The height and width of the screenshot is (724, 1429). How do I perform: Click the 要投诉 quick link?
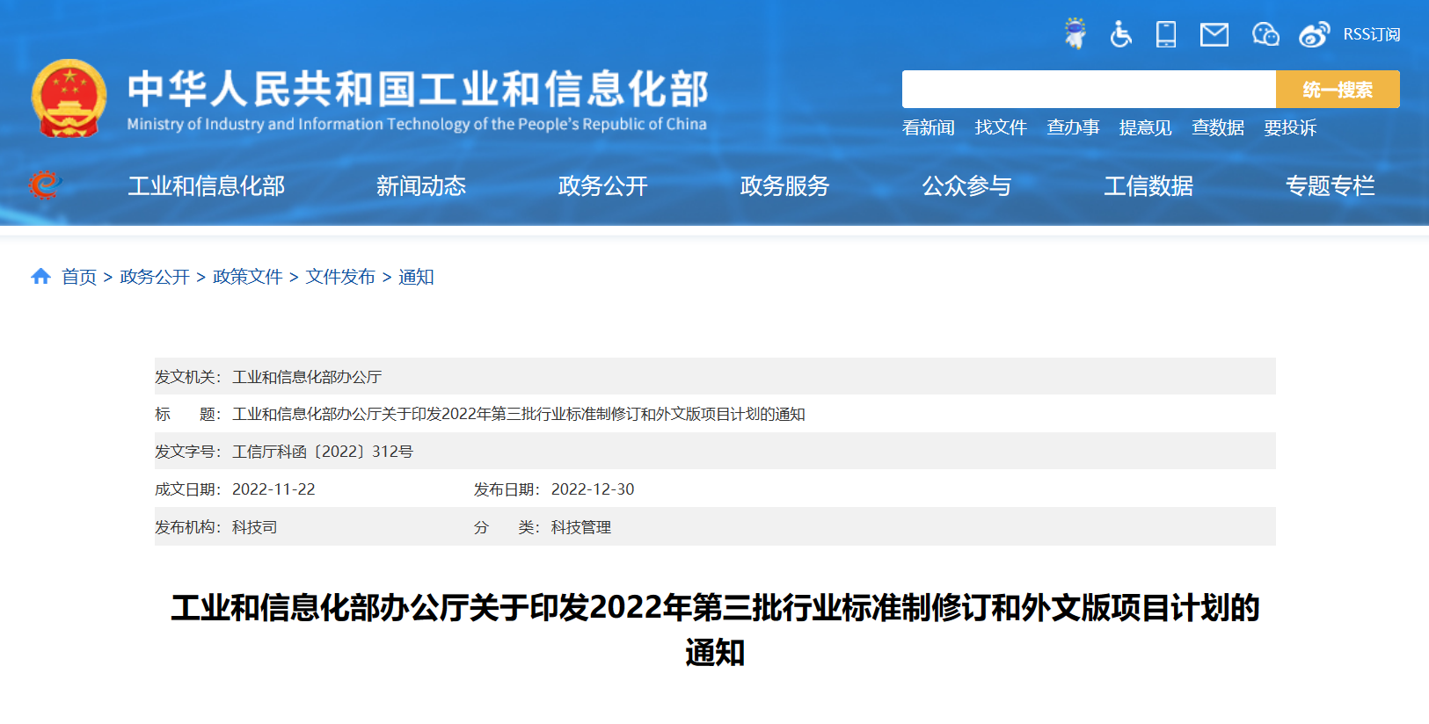coord(1289,128)
